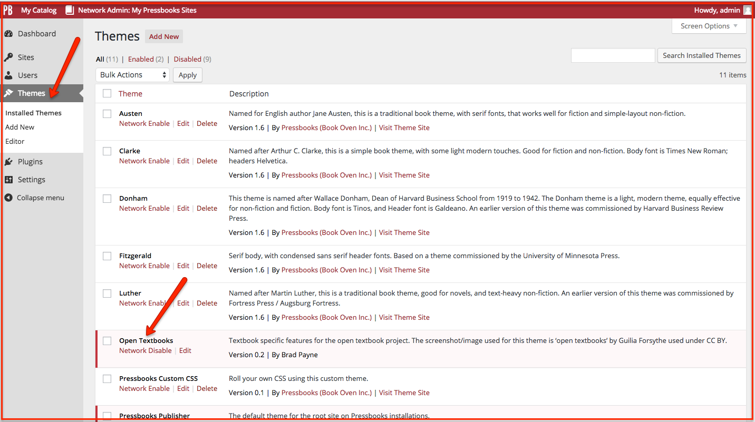Click the Plugins plug icon

[x=8, y=162]
